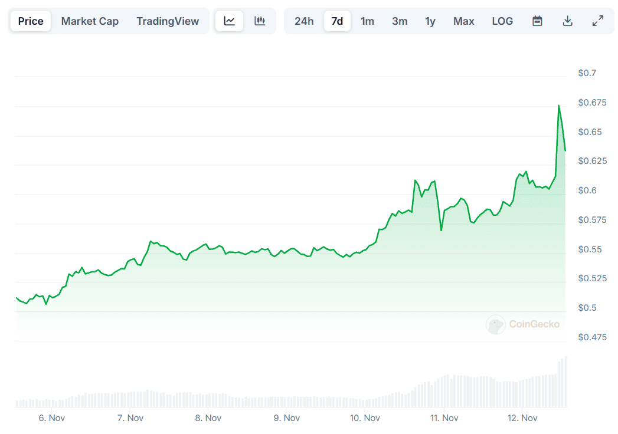Click the price peak near $0.675
618x434 pixels.
pos(558,106)
